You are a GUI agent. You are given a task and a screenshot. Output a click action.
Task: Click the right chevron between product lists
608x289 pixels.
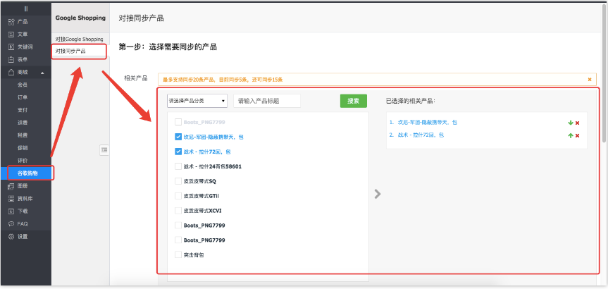[377, 194]
